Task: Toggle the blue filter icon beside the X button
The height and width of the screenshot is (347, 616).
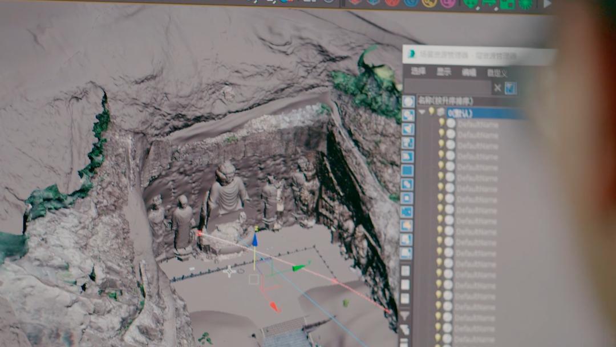Action: [x=511, y=88]
